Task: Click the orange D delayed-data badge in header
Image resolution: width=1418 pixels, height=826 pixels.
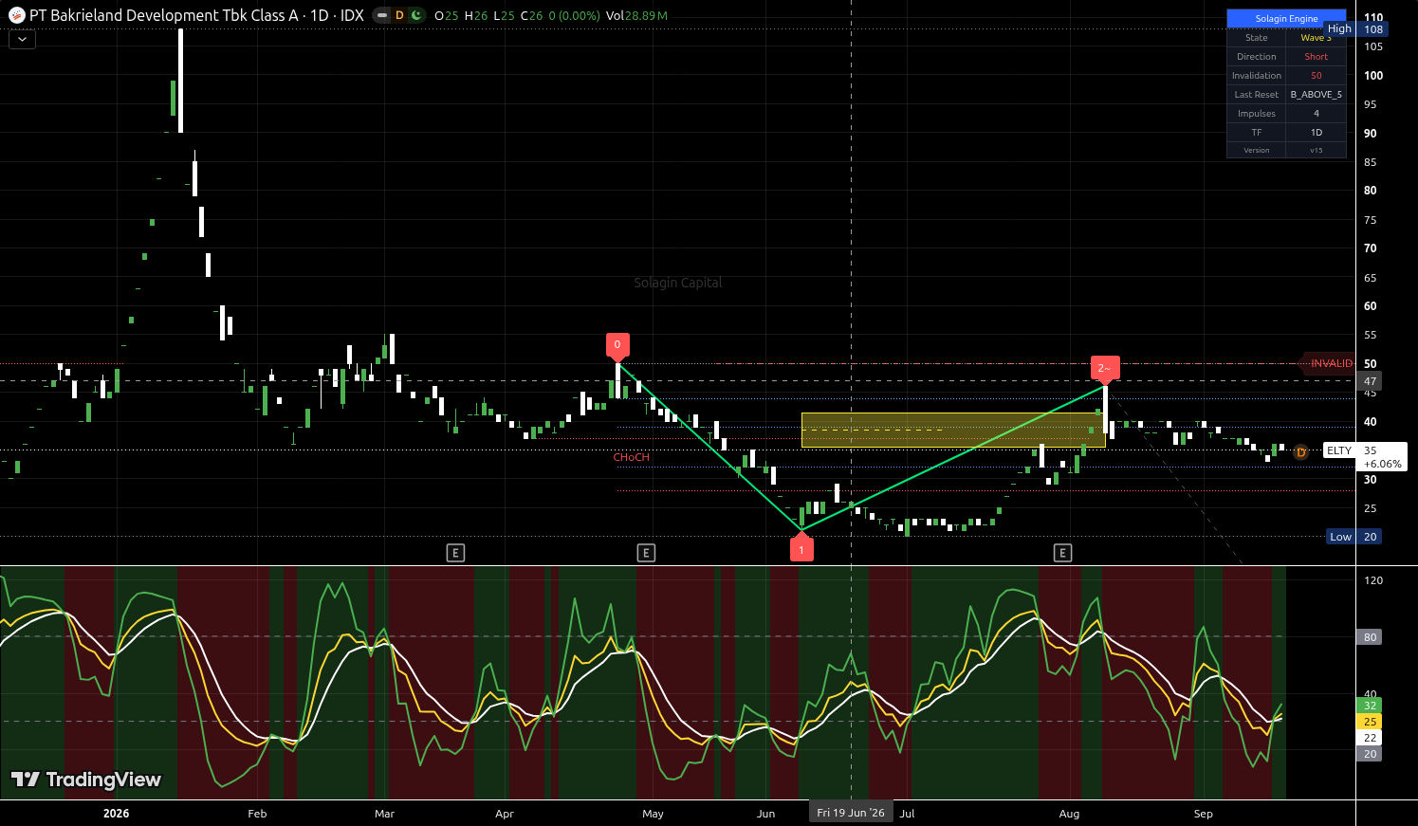Action: 399,15
